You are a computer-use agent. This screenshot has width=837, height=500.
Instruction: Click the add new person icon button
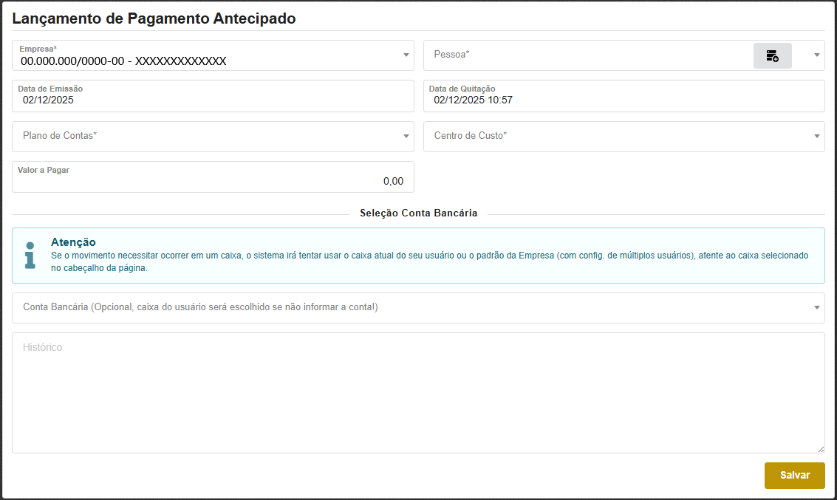click(772, 55)
